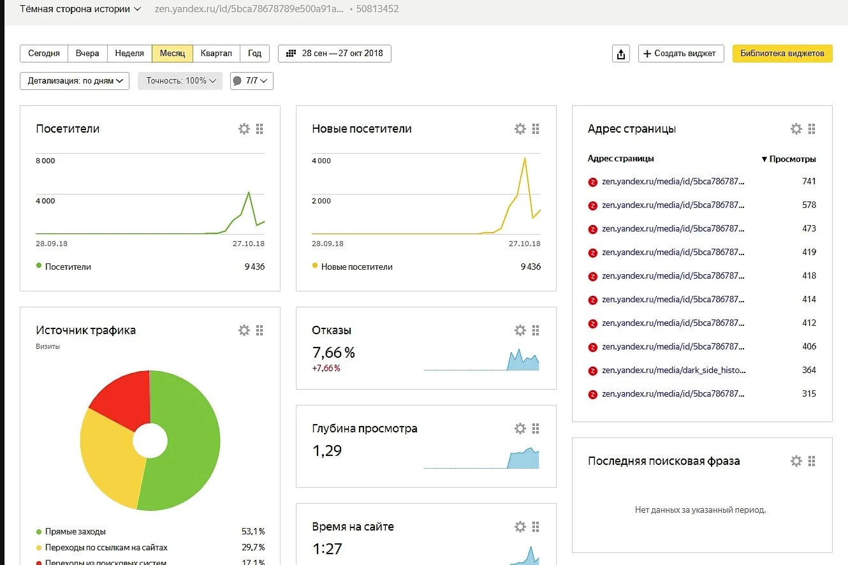Toggle Посетители legend series in chart
The height and width of the screenshot is (565, 848).
[68, 267]
